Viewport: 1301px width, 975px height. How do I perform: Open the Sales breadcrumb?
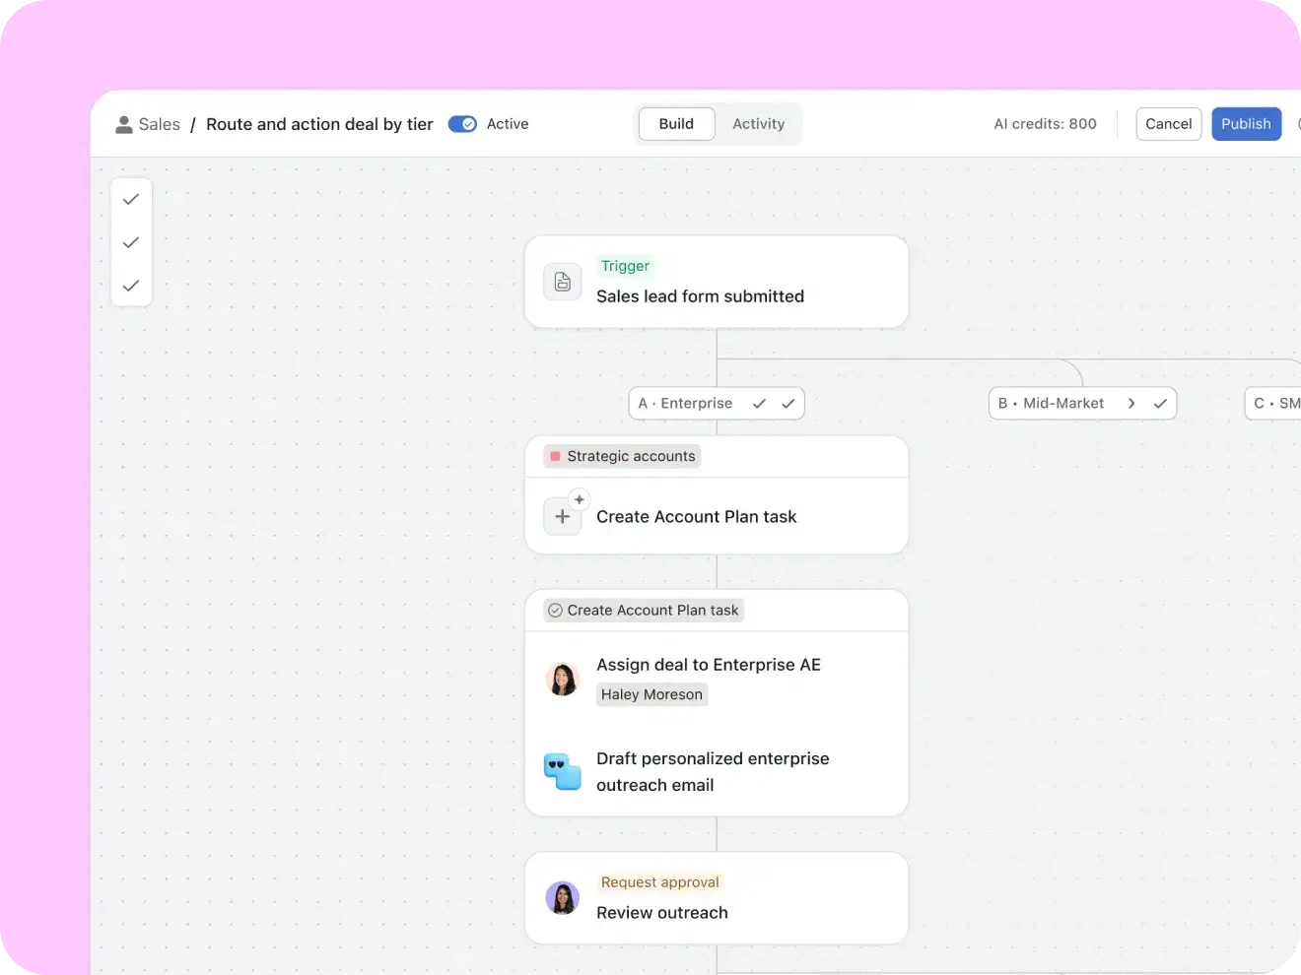click(159, 124)
